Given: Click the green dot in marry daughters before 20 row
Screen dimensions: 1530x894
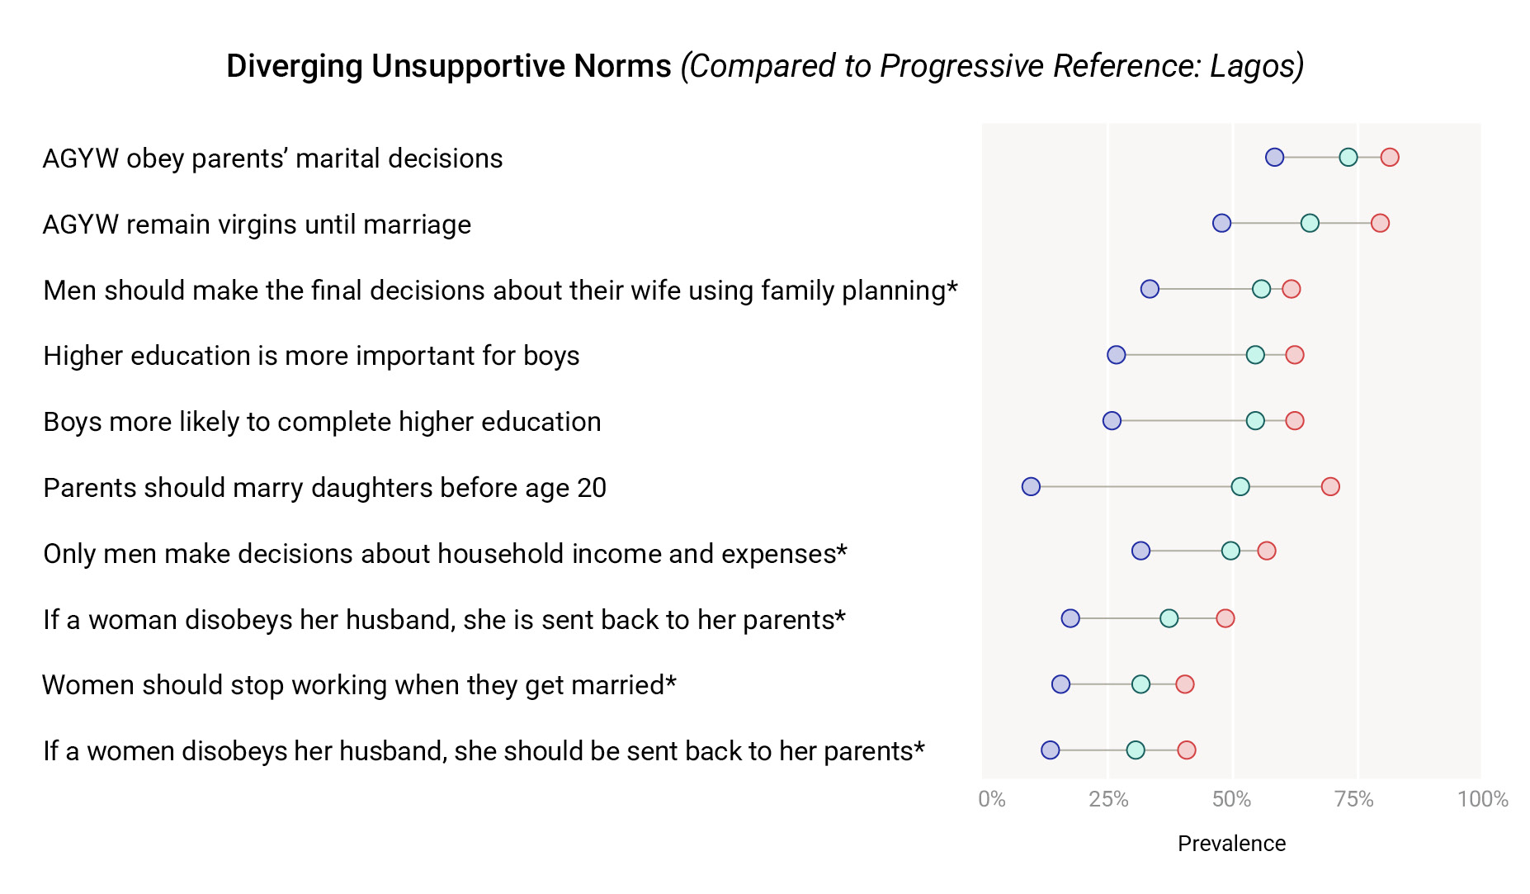Looking at the screenshot, I should (x=1240, y=486).
